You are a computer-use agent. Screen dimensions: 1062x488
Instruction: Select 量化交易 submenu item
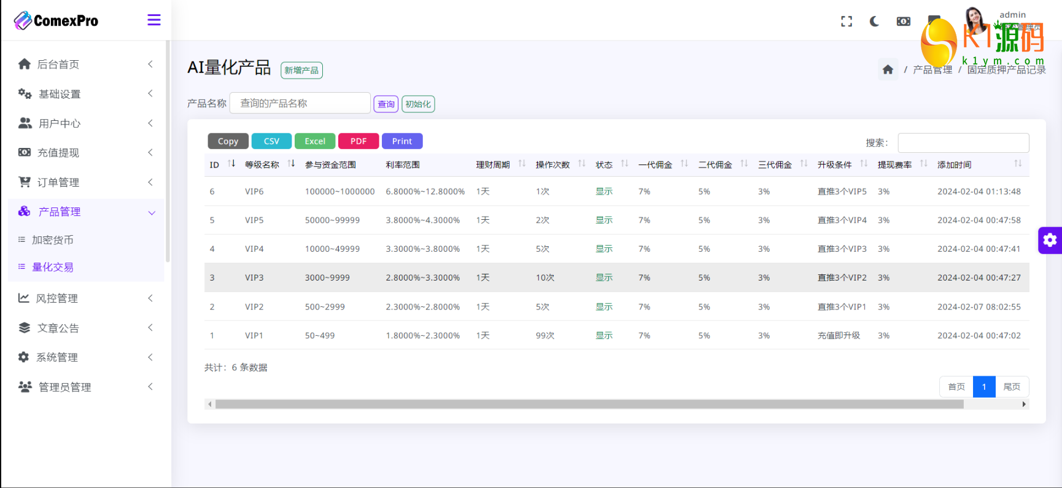click(53, 267)
